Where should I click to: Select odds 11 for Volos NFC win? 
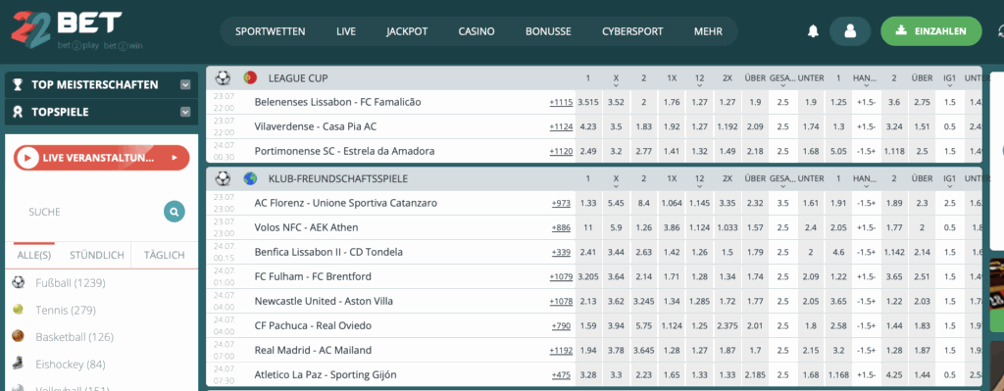(x=588, y=227)
